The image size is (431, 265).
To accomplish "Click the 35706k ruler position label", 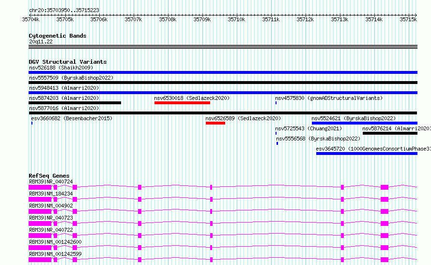I will tap(99, 19).
